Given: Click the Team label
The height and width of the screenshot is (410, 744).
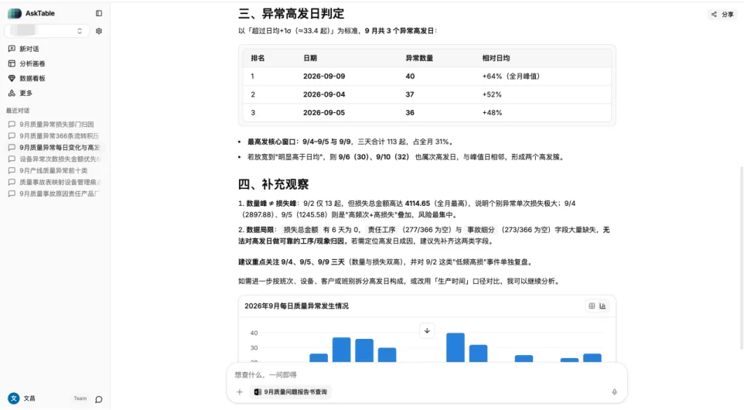Looking at the screenshot, I should tap(80, 398).
